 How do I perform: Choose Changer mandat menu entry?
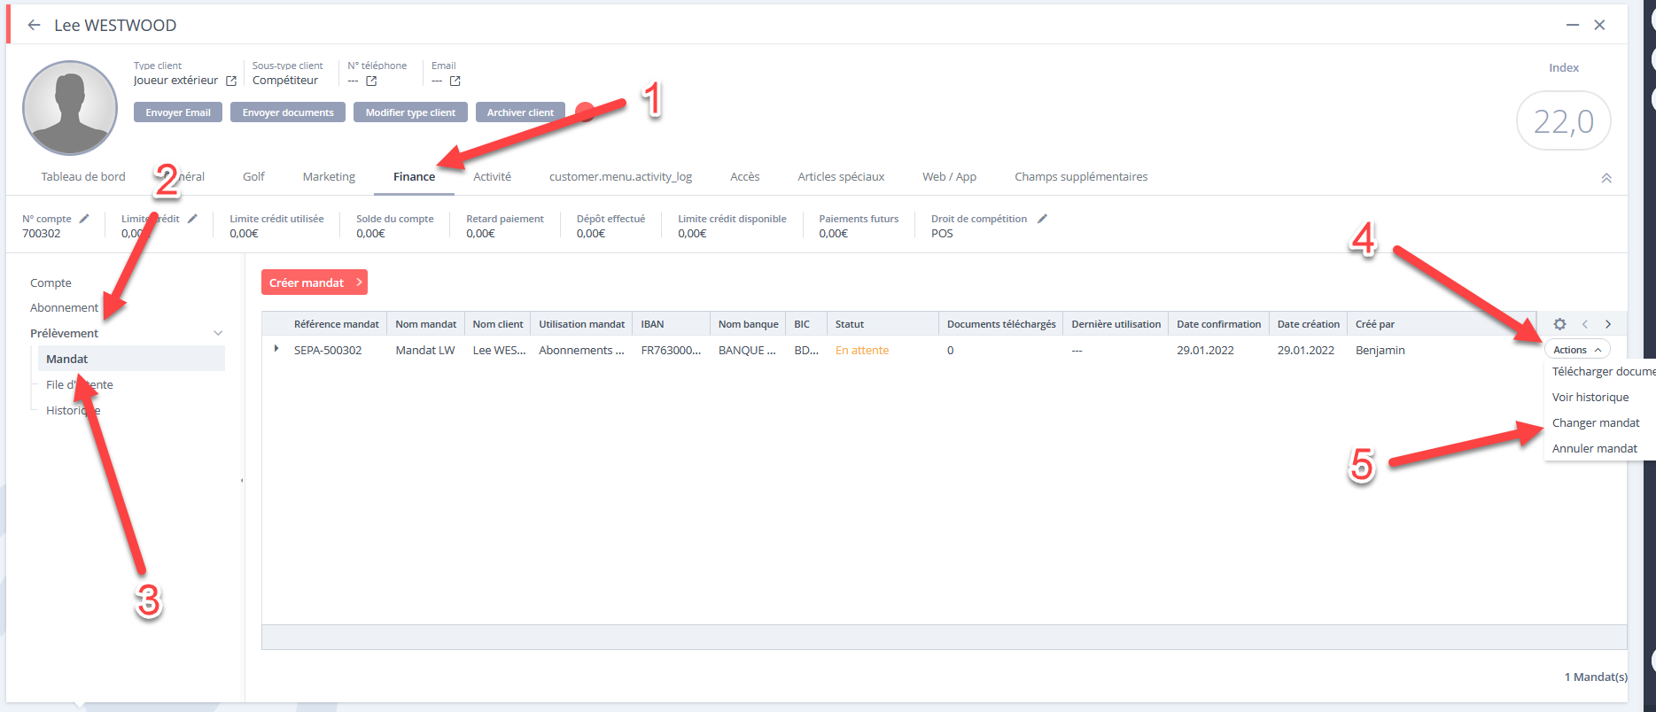(x=1596, y=422)
